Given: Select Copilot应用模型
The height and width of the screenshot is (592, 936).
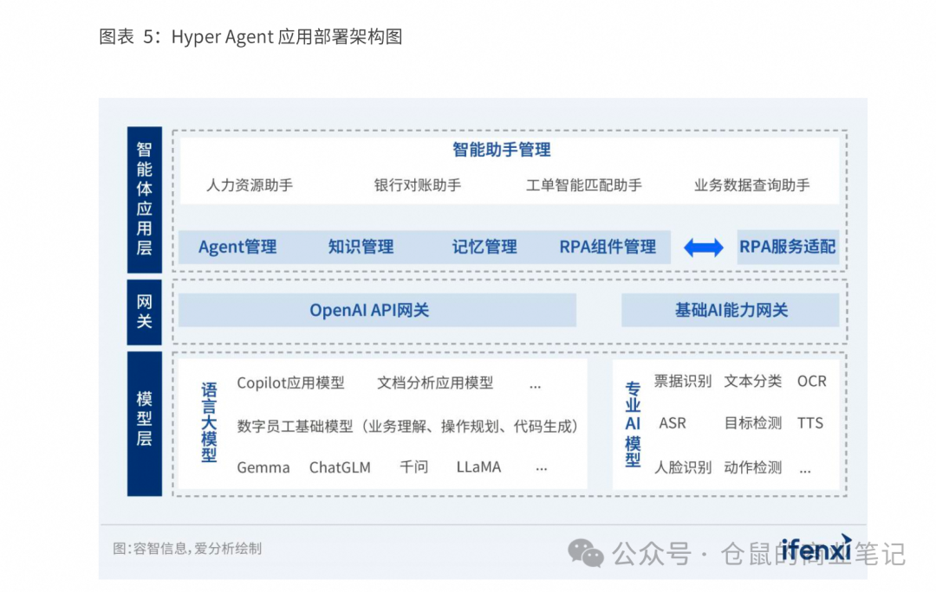Looking at the screenshot, I should (x=290, y=383).
